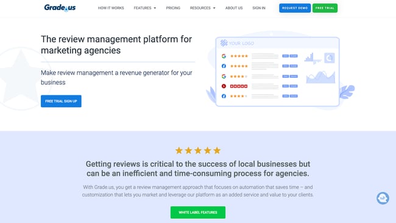
Task: Click headline 'The review management platform for marketing agencies'
Action: tap(116, 44)
